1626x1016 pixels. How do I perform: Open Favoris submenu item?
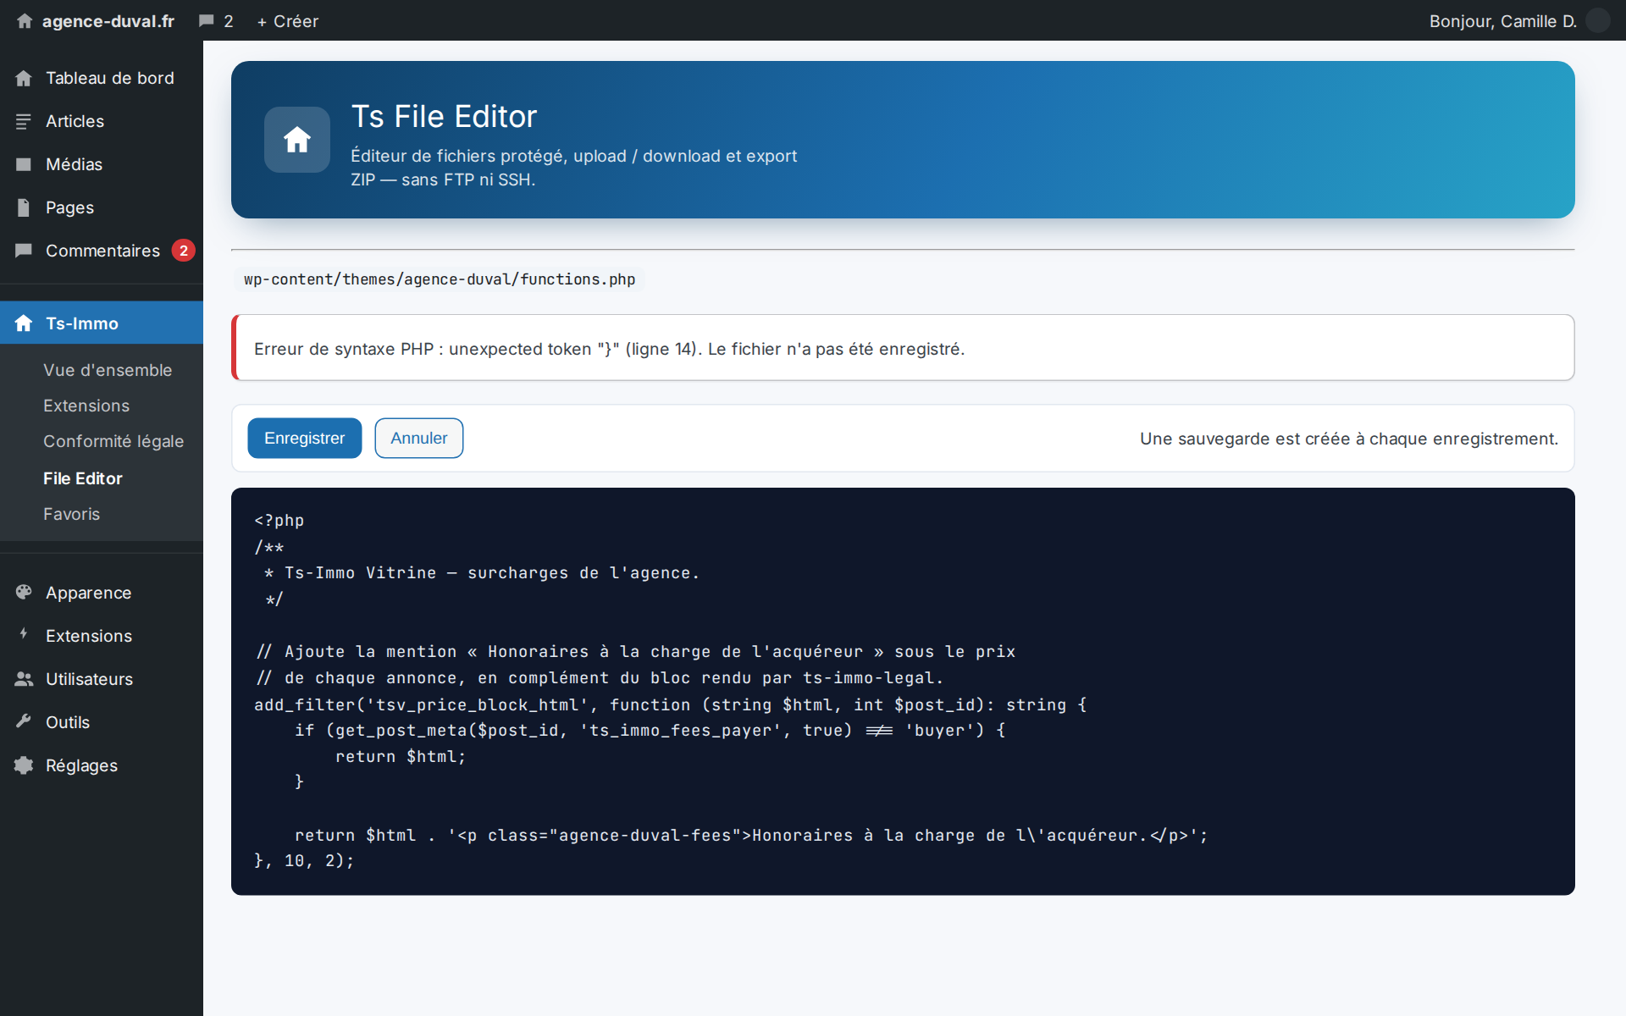click(x=72, y=514)
